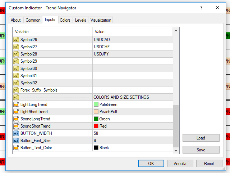Open the About tab

[16, 20]
